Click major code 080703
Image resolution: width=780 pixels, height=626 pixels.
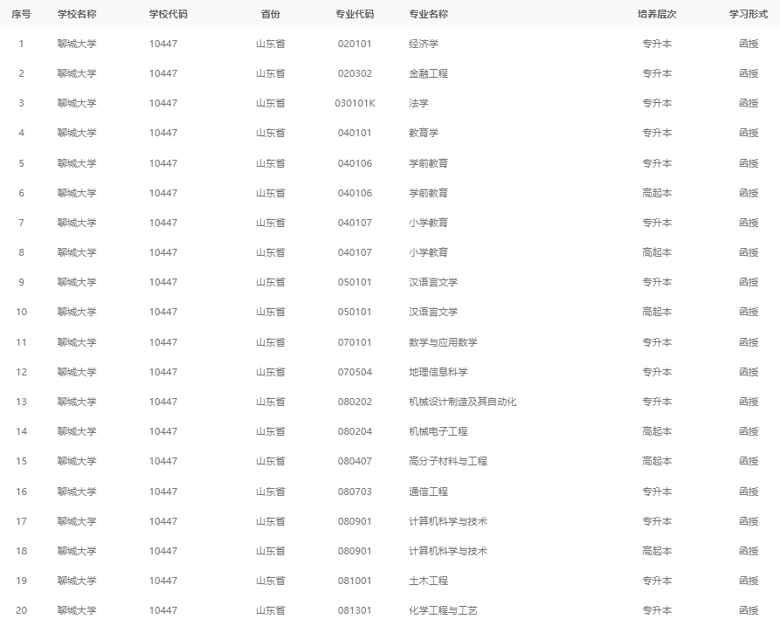tap(355, 492)
